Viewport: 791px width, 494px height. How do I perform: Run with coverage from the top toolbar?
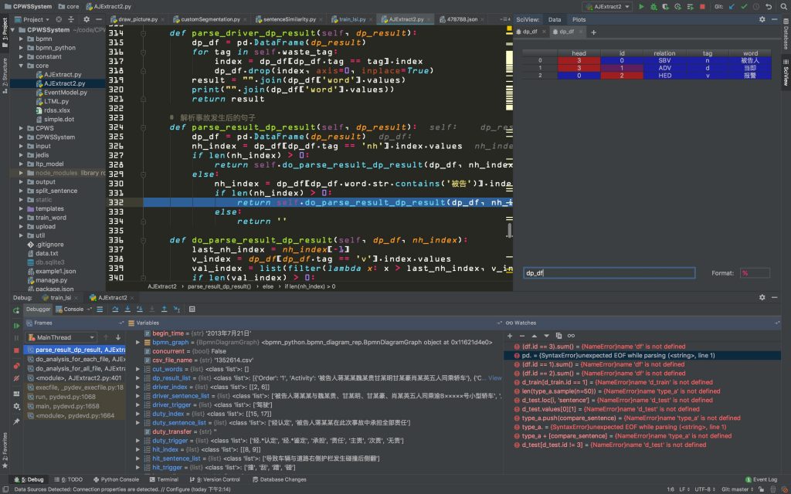click(x=665, y=6)
